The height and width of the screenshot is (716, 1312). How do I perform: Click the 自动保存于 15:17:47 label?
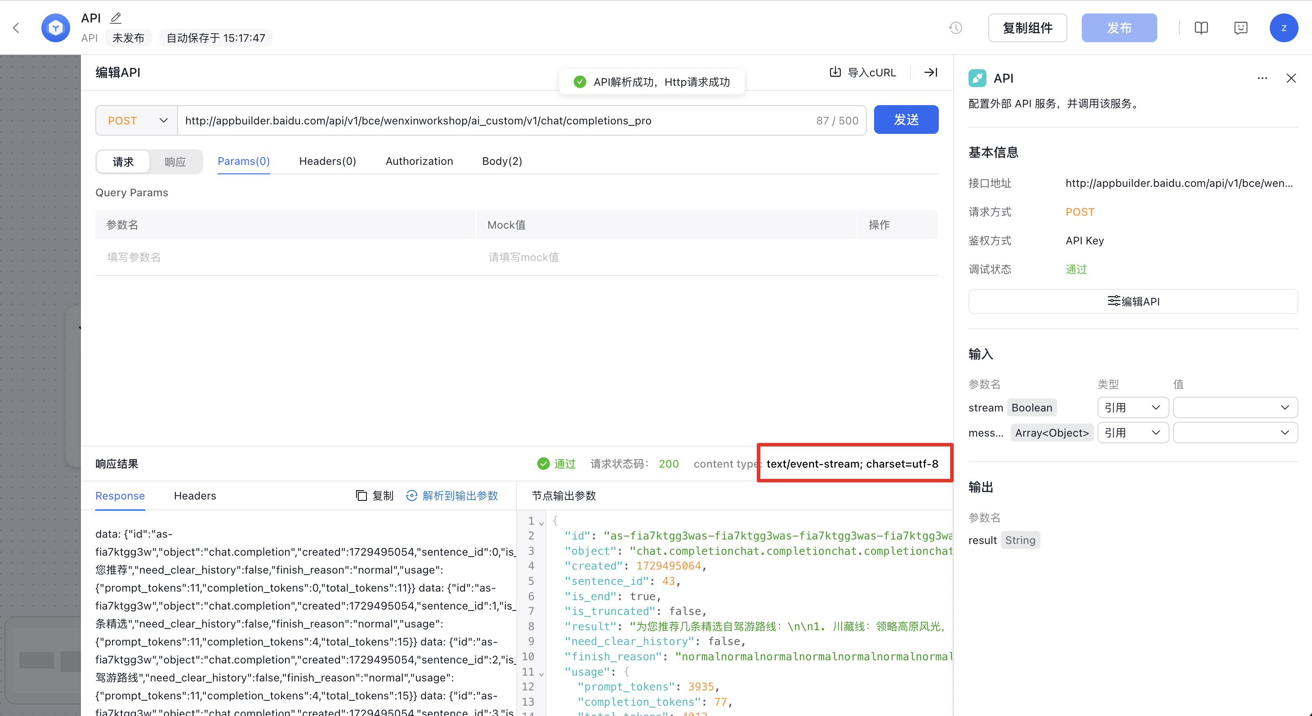216,38
